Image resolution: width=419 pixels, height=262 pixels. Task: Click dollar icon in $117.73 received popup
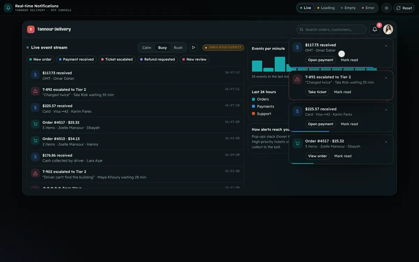pyautogui.click(x=297, y=47)
